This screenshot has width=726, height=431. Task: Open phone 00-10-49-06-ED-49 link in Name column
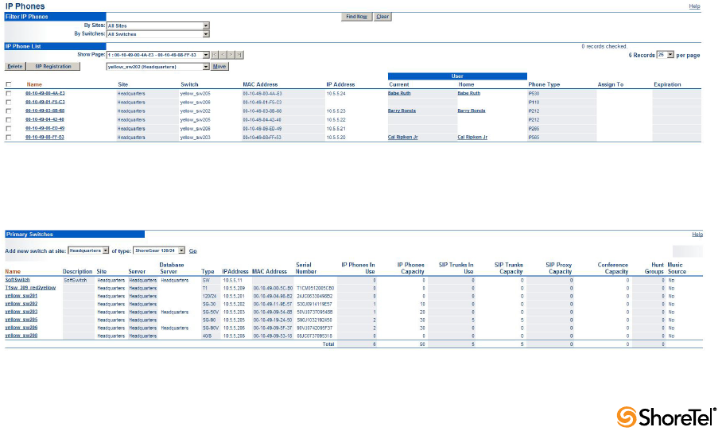click(x=45, y=129)
